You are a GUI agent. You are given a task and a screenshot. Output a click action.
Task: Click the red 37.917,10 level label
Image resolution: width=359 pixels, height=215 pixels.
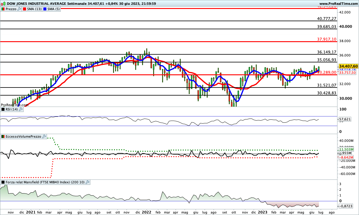[x=327, y=39]
